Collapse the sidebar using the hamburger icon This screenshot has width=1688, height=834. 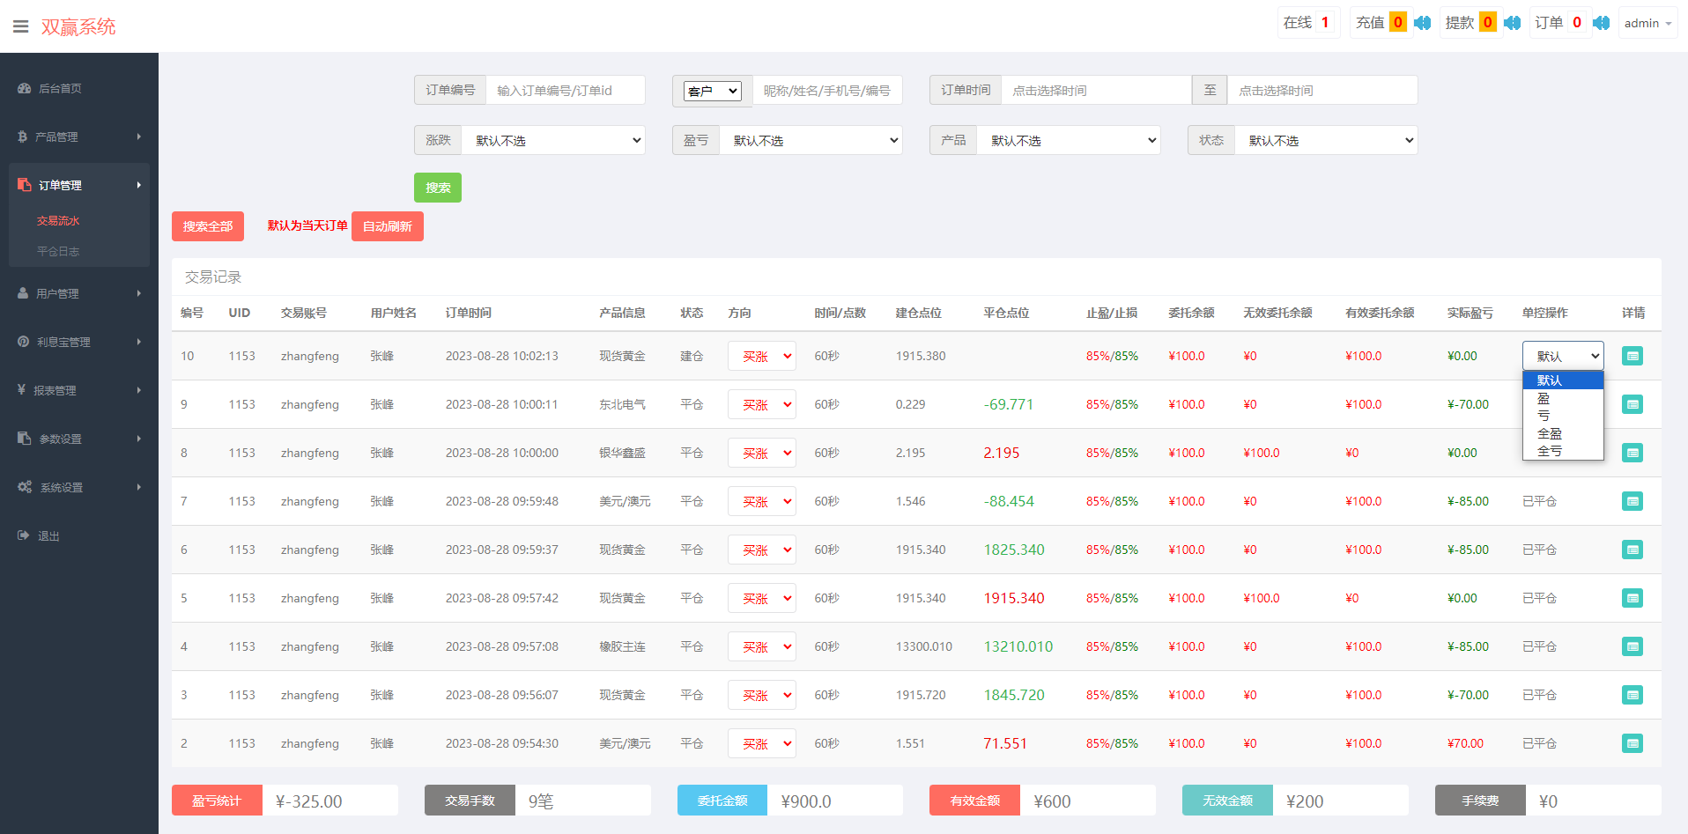coord(20,26)
